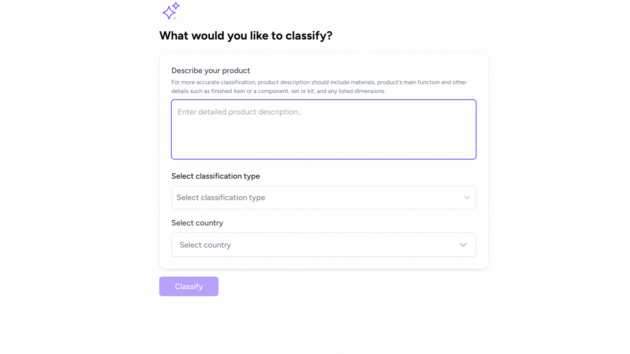Click 'Select country' placeholder text in dropdown
Screen dimensions: 630x354
pos(205,245)
